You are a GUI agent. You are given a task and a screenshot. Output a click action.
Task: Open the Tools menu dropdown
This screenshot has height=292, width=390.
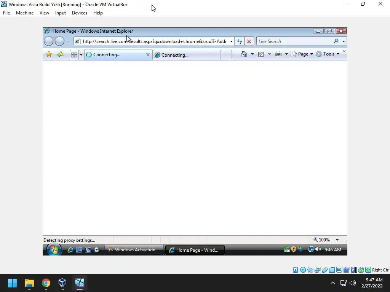tap(328, 54)
